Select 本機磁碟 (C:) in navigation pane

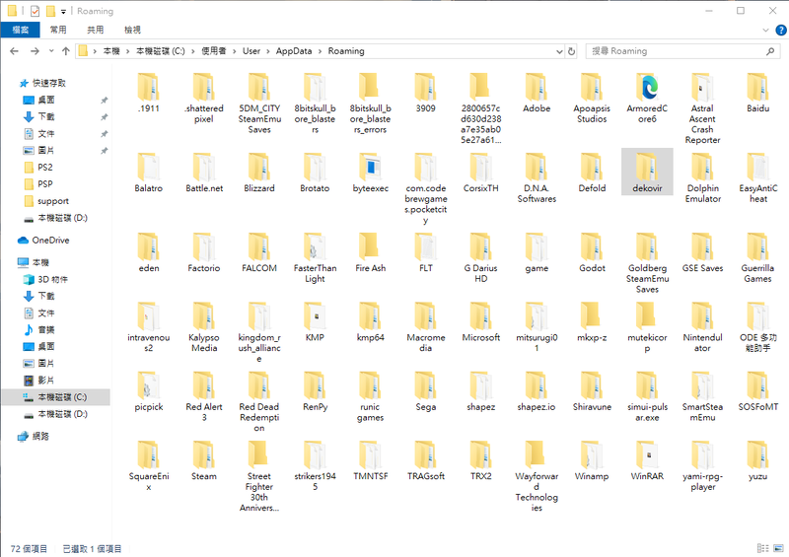55,397
